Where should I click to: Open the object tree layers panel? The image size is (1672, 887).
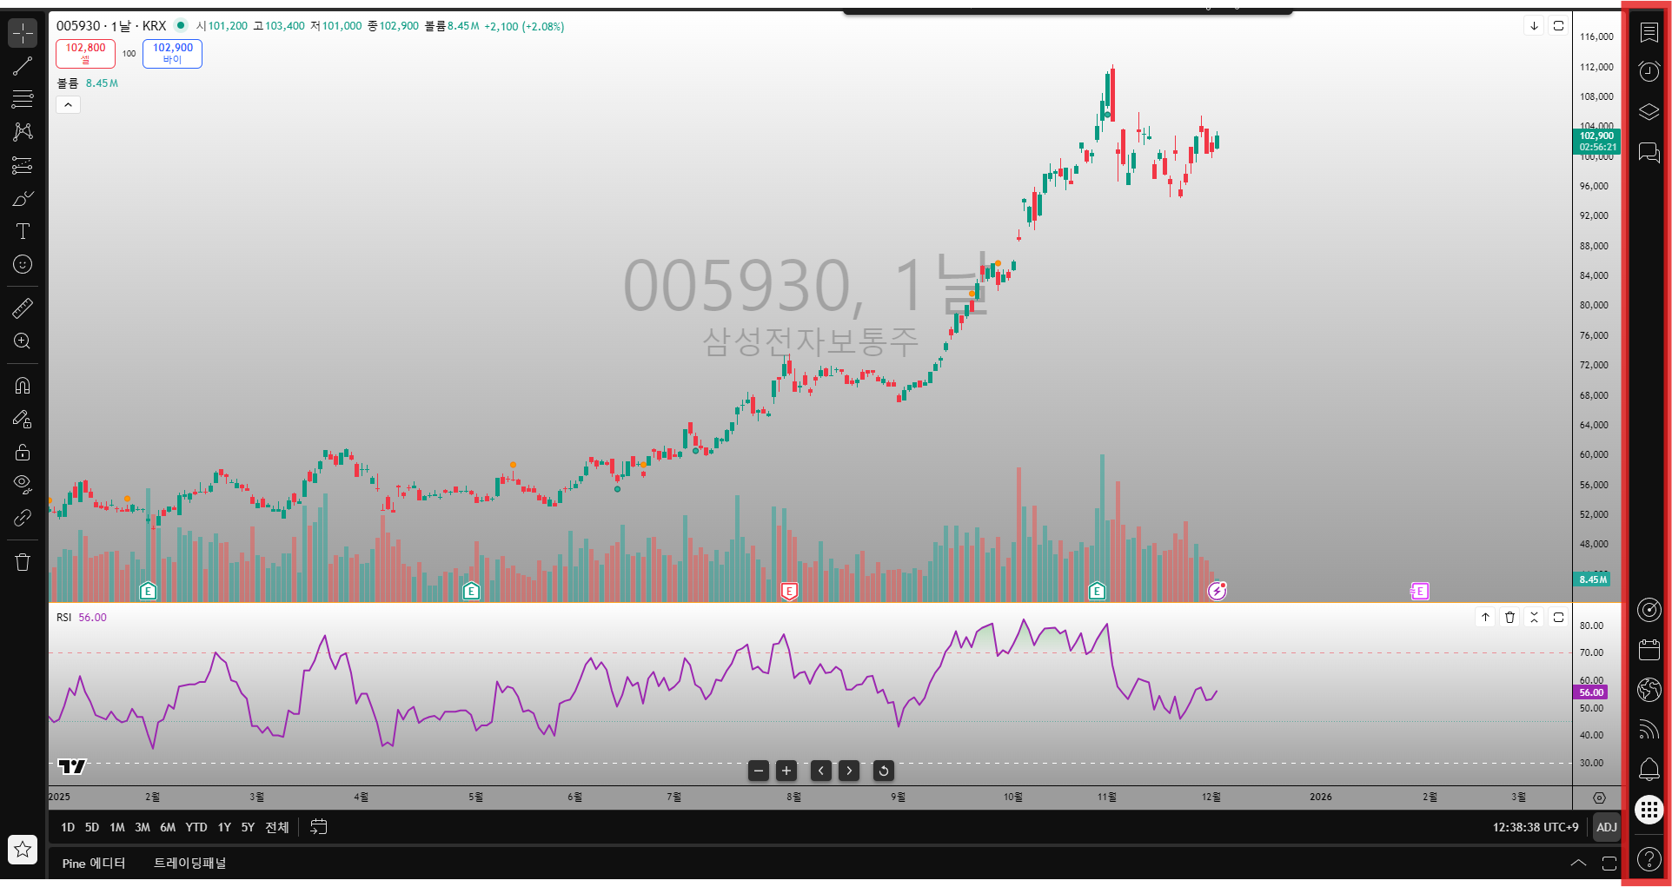[1649, 112]
